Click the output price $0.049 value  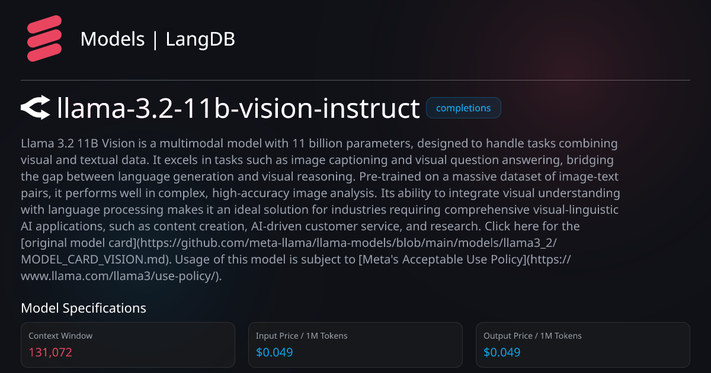pyautogui.click(x=502, y=352)
